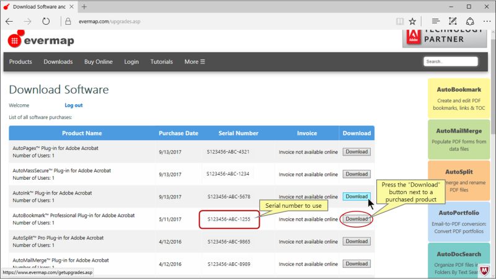
Task: Click the share icon in toolbar
Action: [x=470, y=21]
